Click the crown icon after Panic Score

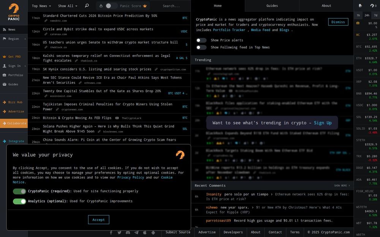145,6
